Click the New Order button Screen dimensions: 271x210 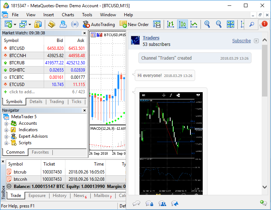point(134,24)
